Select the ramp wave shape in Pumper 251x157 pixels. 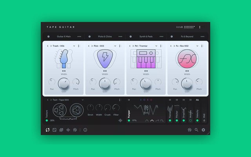(157, 120)
